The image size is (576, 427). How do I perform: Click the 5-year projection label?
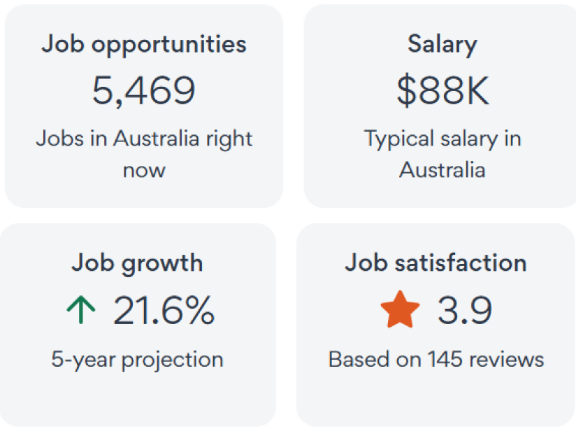(x=137, y=359)
